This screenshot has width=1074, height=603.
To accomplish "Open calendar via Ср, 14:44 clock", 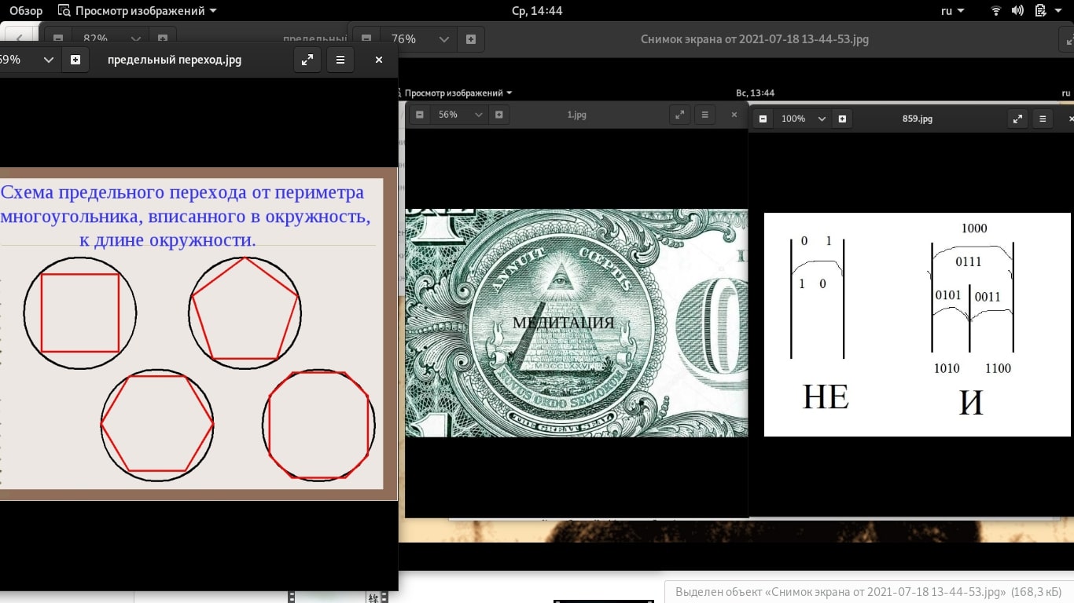I will [537, 11].
